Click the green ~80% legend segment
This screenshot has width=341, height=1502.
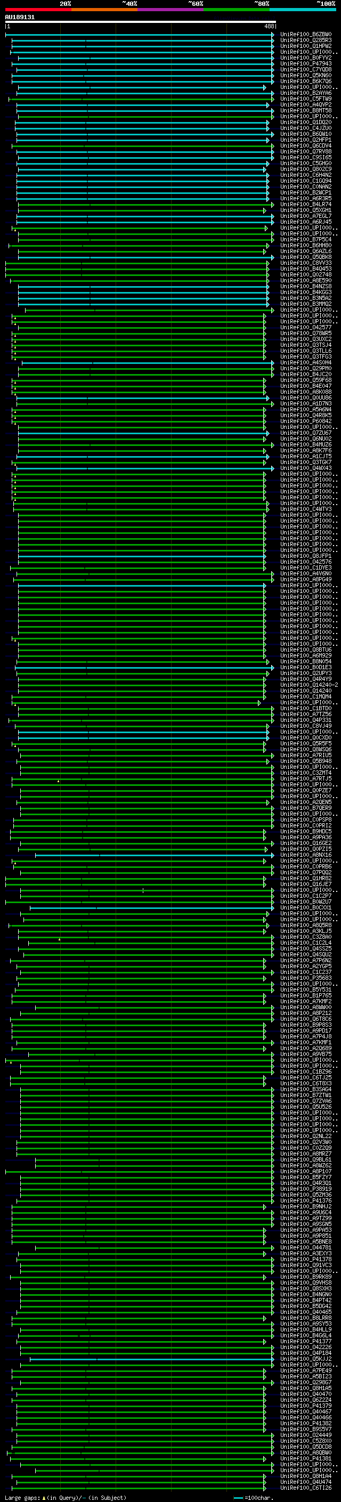click(x=237, y=10)
